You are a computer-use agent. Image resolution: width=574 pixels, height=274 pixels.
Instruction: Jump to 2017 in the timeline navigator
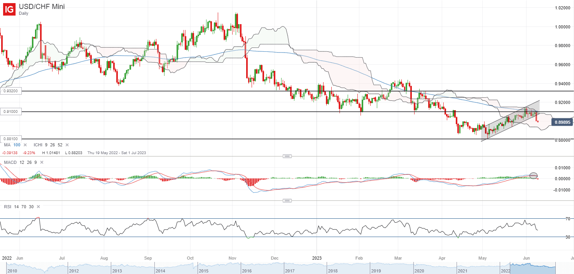pos(290,270)
